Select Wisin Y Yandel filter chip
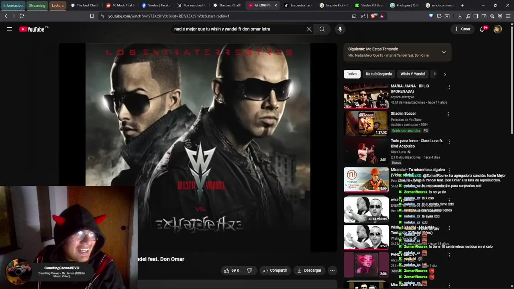The width and height of the screenshot is (514, 289). click(413, 74)
